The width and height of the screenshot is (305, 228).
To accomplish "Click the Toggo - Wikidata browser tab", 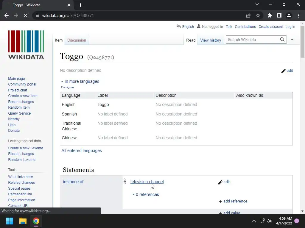I will point(38,5).
